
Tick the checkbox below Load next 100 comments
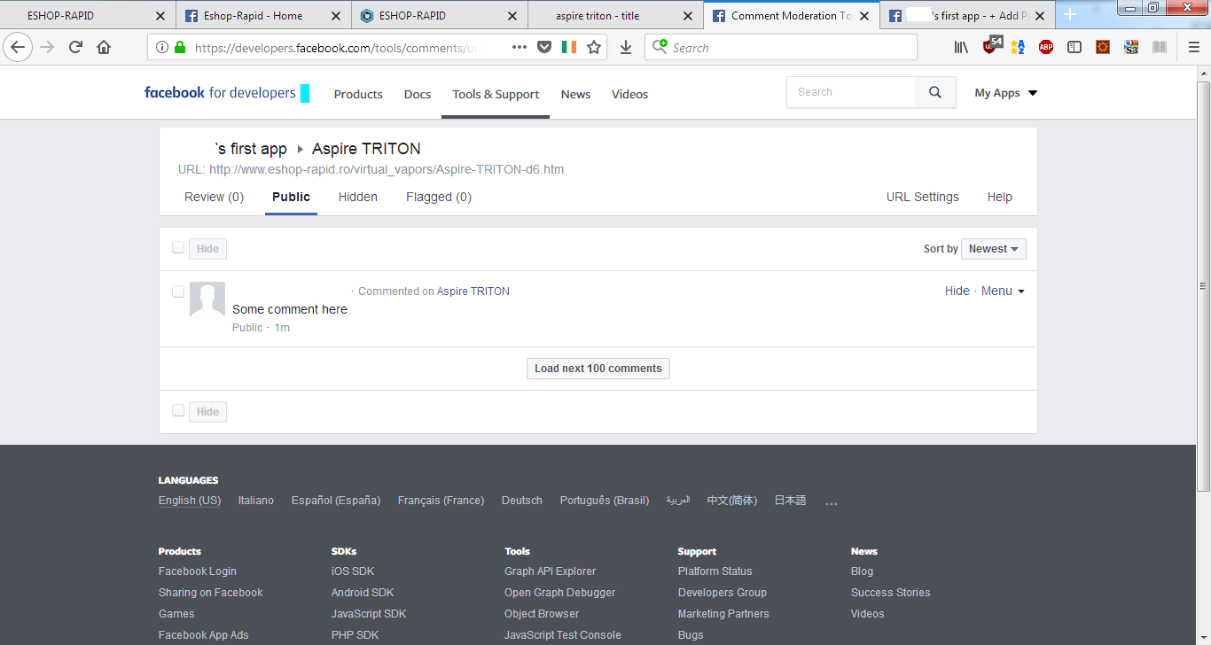178,410
